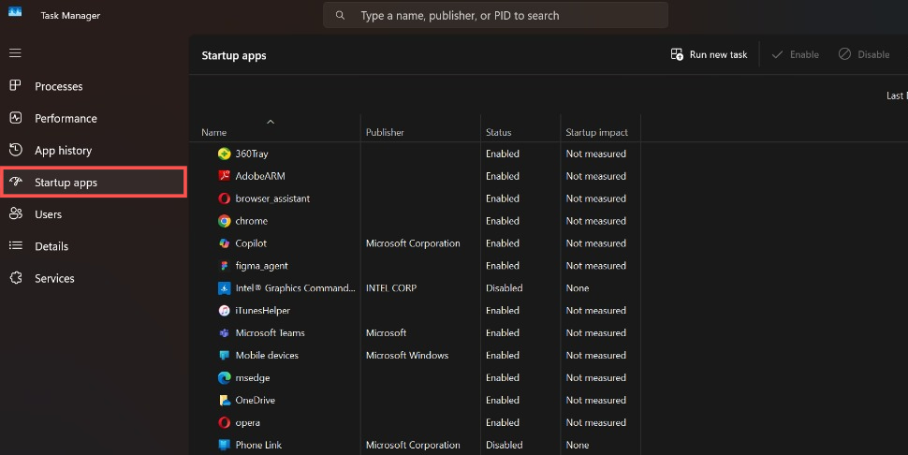This screenshot has height=455, width=908.
Task: Click the Performance sidebar icon
Action: coord(16,118)
